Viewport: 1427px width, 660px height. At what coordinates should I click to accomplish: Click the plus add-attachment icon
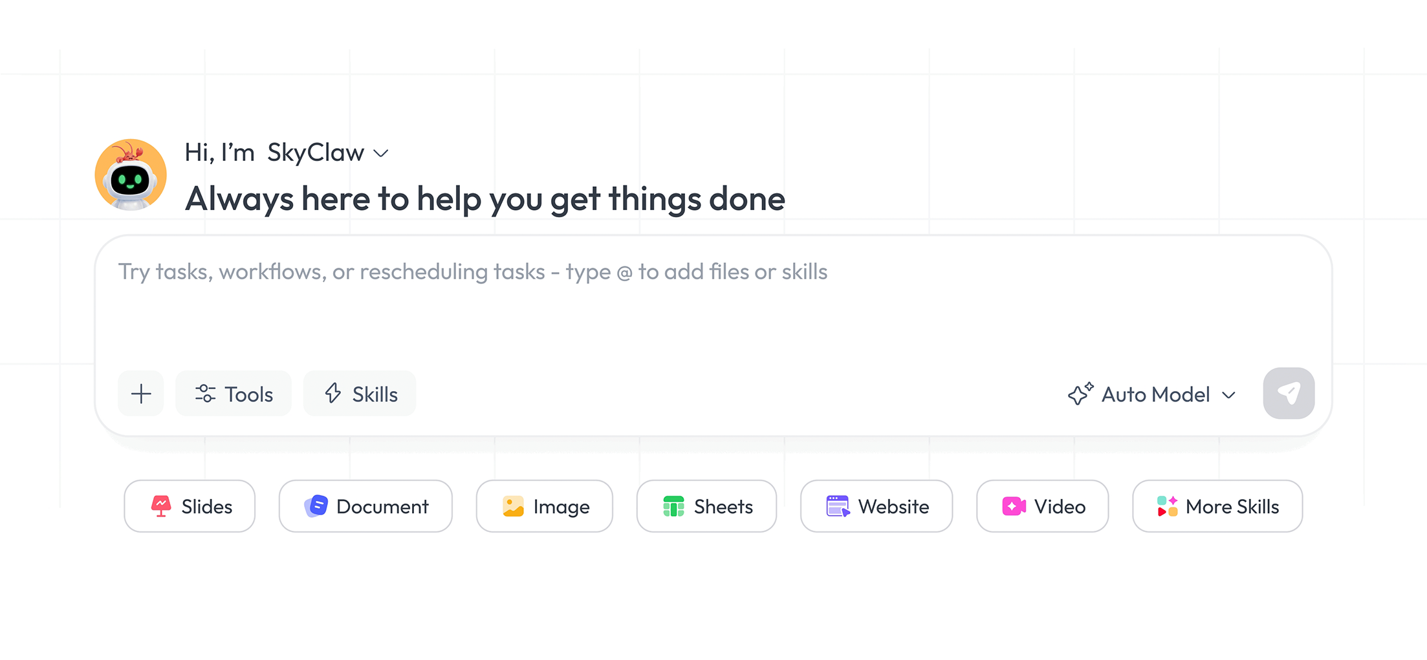coord(141,394)
